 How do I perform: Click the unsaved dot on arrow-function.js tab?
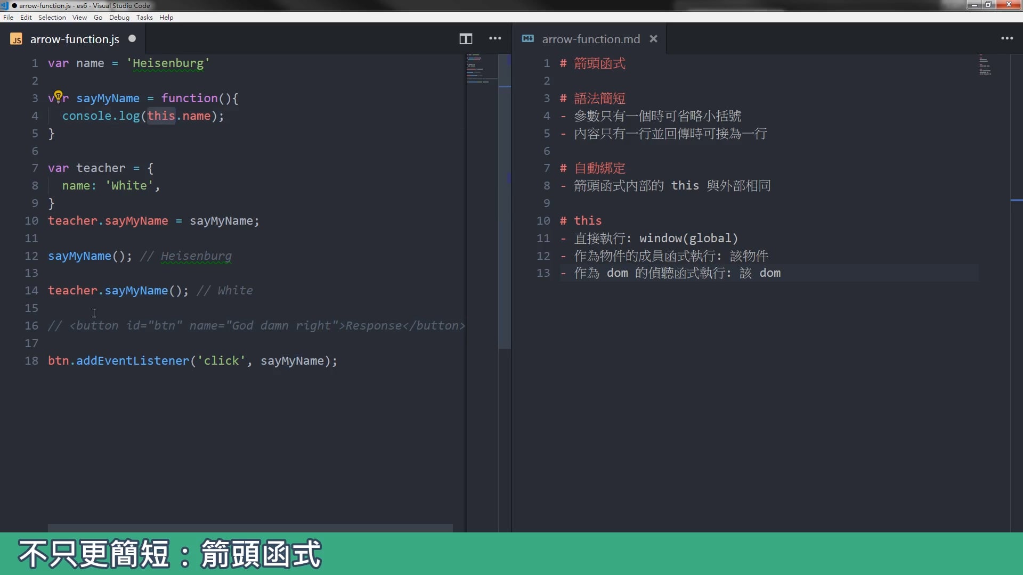pos(132,38)
